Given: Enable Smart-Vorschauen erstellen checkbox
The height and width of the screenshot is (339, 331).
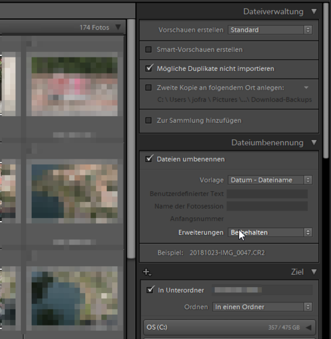Looking at the screenshot, I should click(x=149, y=49).
